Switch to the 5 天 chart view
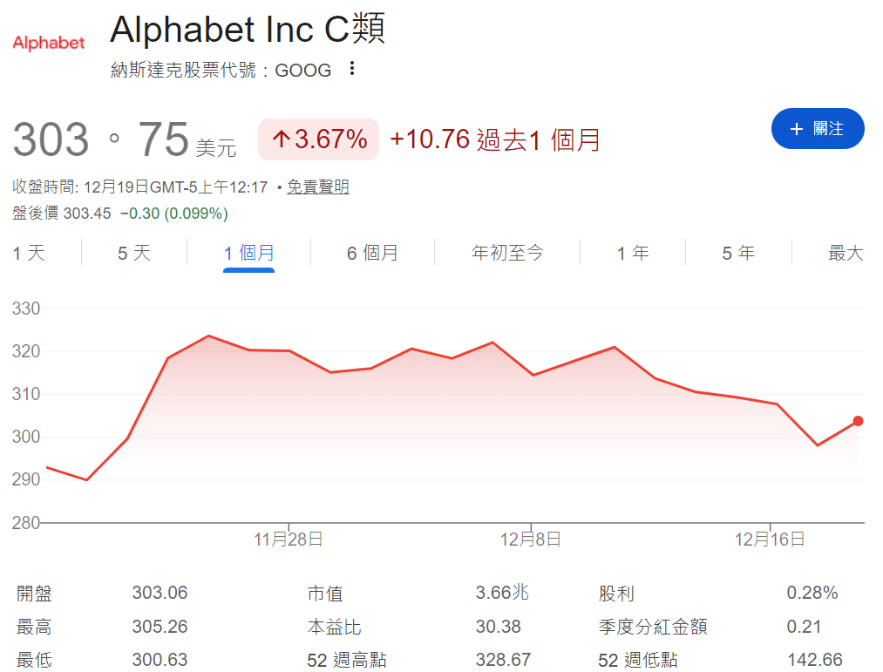Image resolution: width=883 pixels, height=672 pixels. 133,253
